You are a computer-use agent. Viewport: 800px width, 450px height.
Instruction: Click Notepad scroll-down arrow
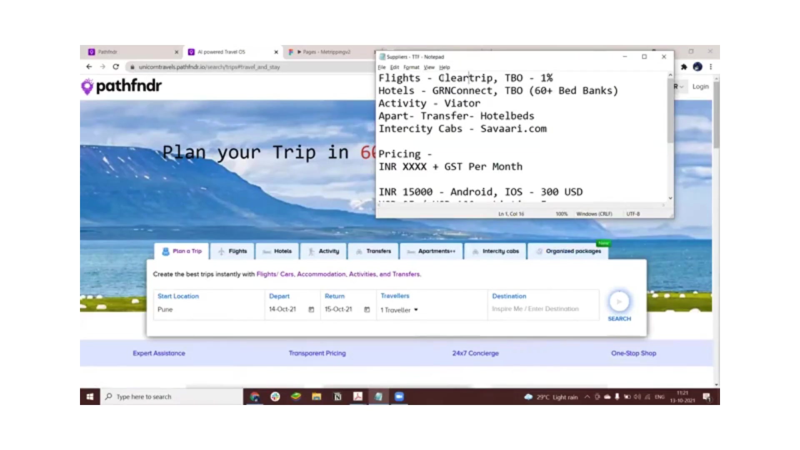click(x=670, y=198)
